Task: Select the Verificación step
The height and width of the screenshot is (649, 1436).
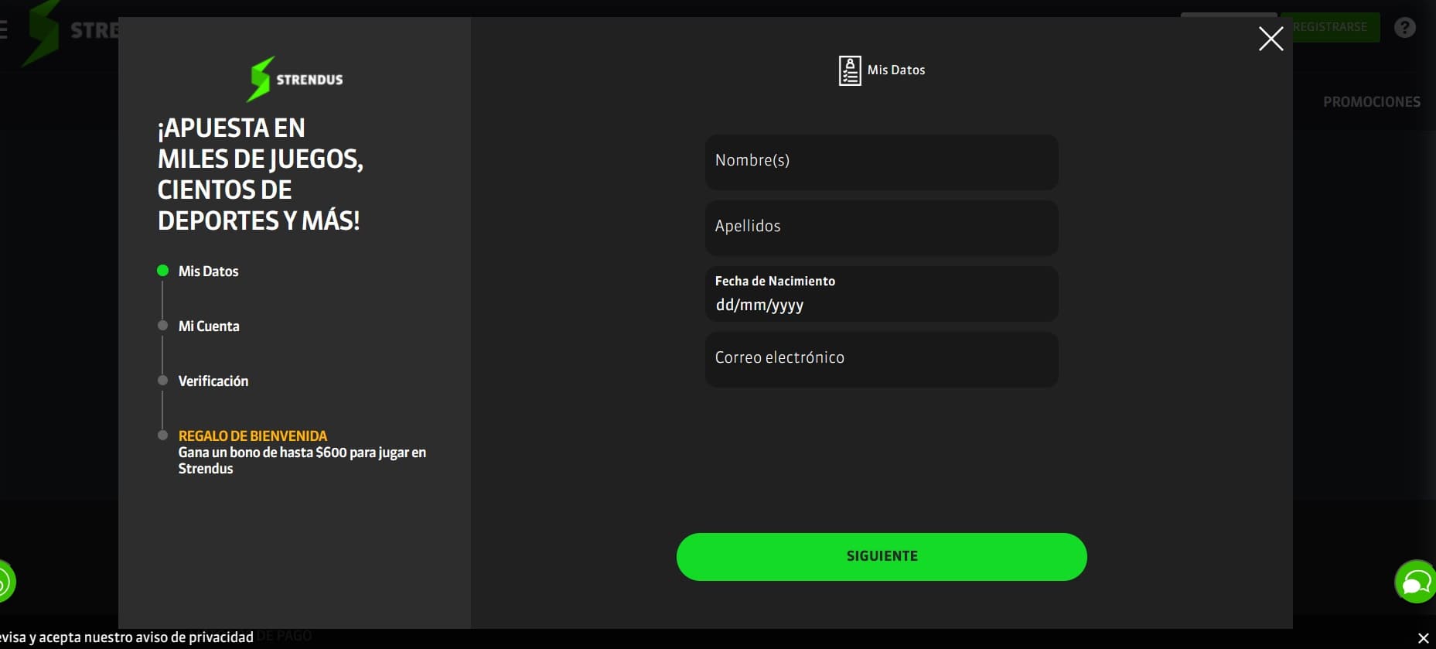Action: point(213,381)
